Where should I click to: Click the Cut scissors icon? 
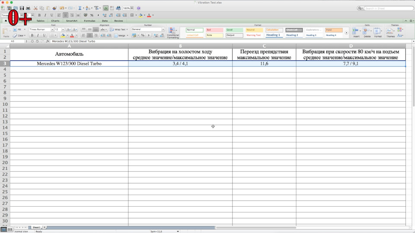pos(35,8)
